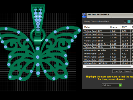Click the 24.44 grams value
This screenshot has width=133, height=100.
point(113,47)
